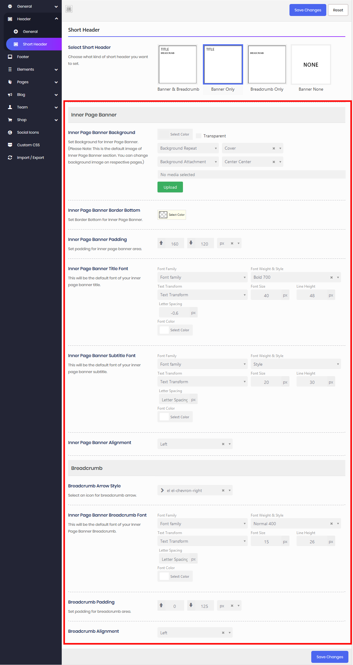Click the gear icon beside General menu

coord(10,6)
